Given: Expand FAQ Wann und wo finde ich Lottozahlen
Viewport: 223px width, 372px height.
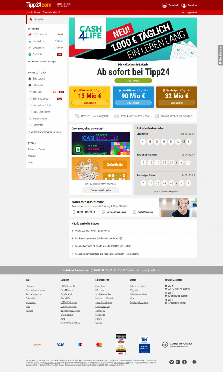Looking at the screenshot, I should (x=102, y=246).
